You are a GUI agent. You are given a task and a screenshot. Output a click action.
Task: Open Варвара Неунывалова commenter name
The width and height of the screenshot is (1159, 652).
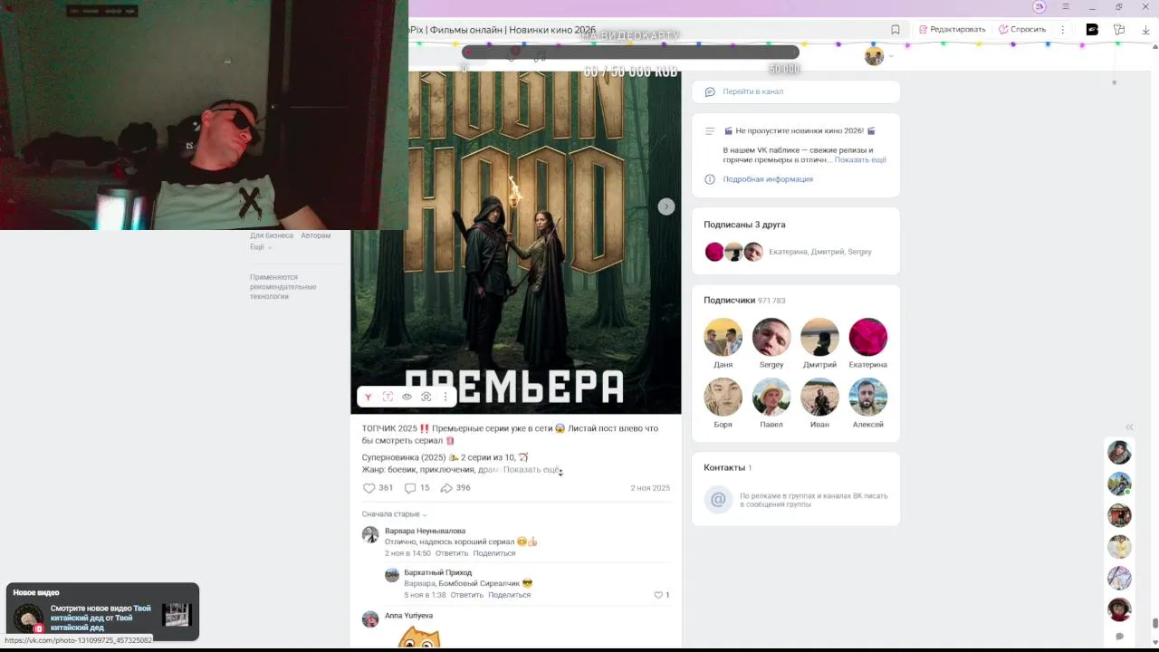coord(425,531)
